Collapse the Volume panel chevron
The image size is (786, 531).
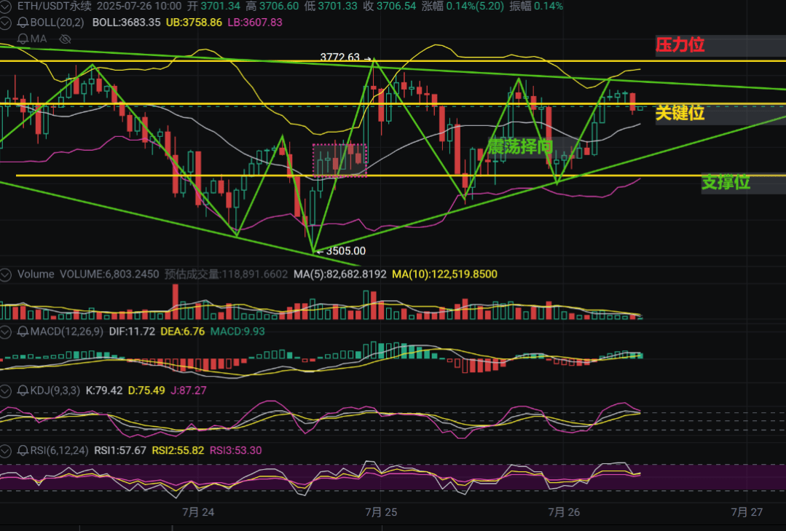click(5, 275)
